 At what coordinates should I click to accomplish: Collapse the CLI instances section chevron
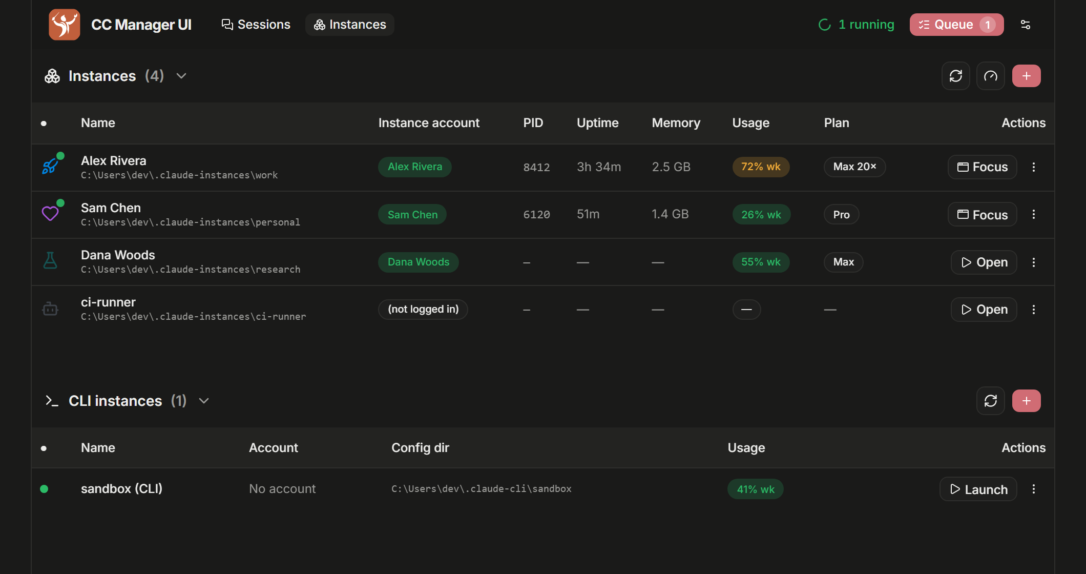click(x=204, y=401)
